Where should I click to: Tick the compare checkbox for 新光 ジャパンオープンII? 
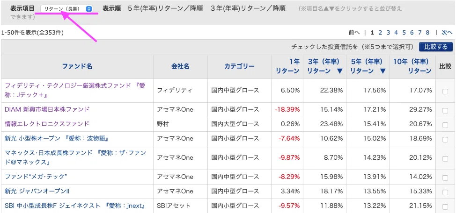point(445,192)
